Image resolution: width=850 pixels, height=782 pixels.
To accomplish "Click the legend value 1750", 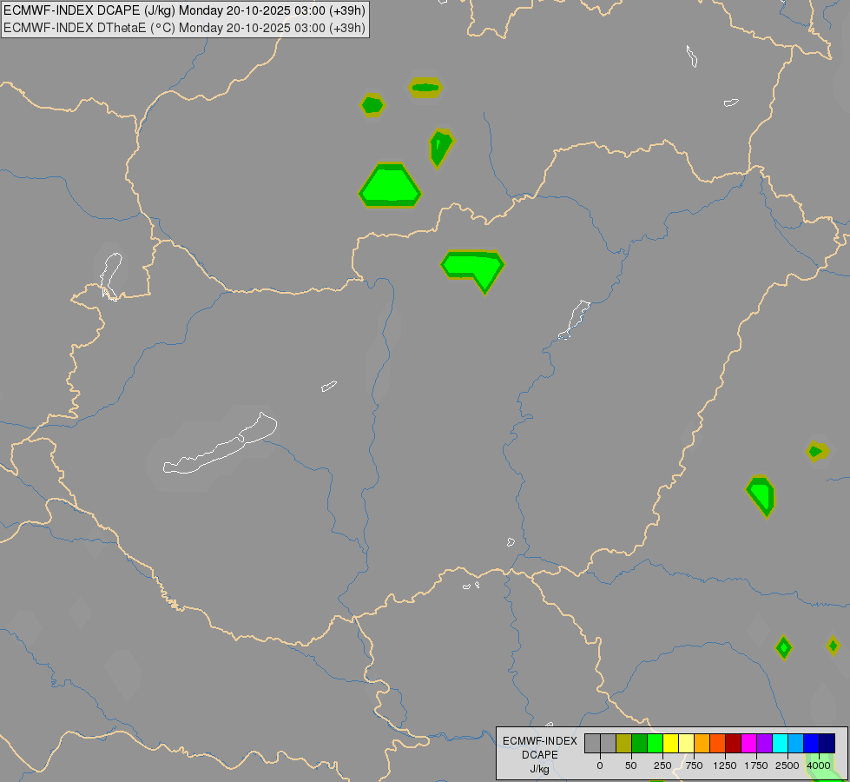I will pos(756,765).
